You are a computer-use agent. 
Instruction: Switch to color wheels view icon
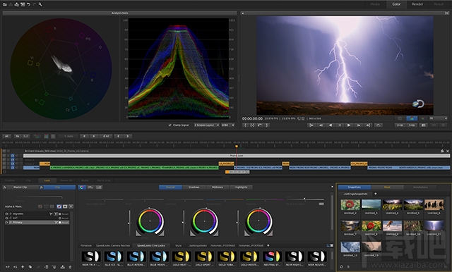[x=82, y=187]
